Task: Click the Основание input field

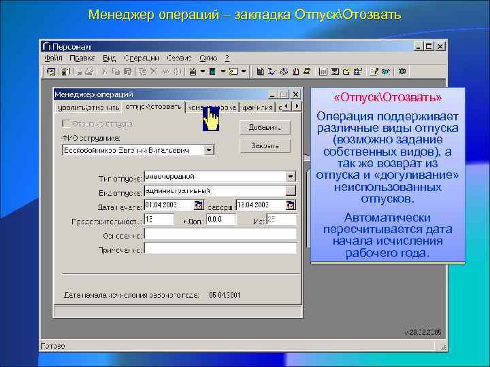Action: (x=220, y=234)
